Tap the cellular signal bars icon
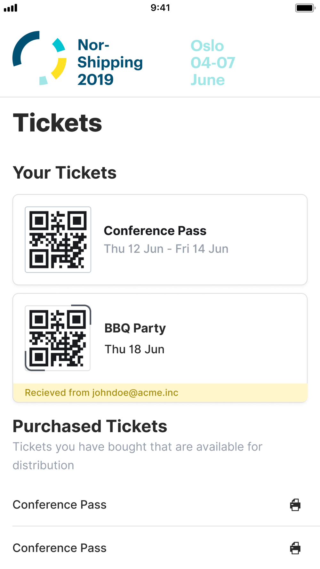The image size is (320, 569). (x=11, y=8)
